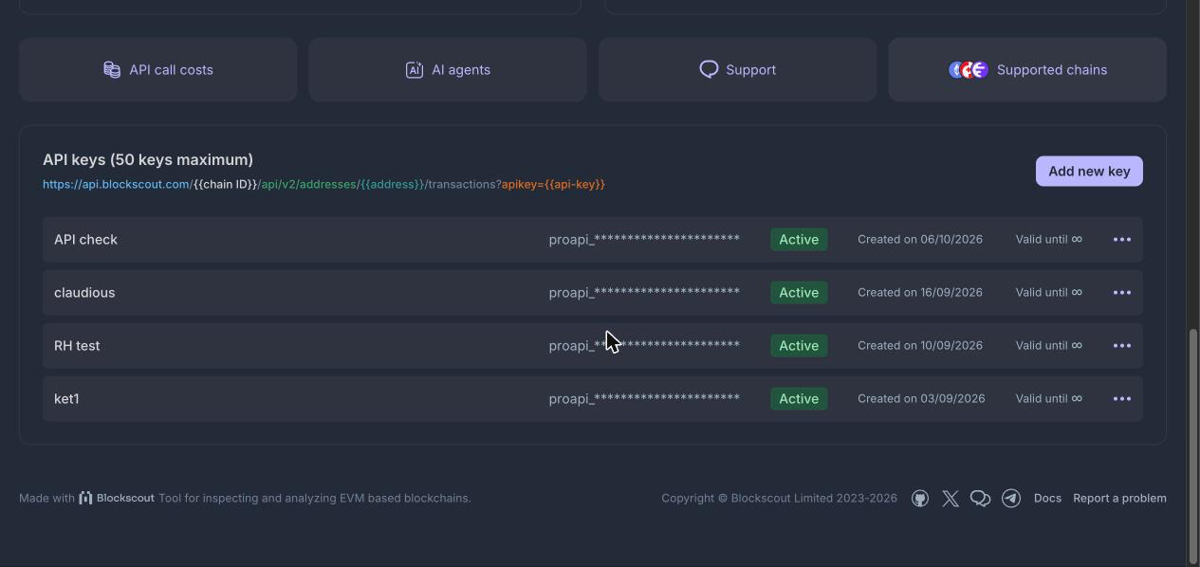The width and height of the screenshot is (1200, 567).
Task: Click the masked key value in claudious row
Action: coord(644,292)
